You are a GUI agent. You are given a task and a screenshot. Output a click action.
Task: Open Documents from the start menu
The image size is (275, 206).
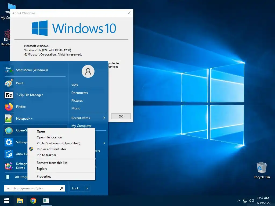(x=79, y=93)
